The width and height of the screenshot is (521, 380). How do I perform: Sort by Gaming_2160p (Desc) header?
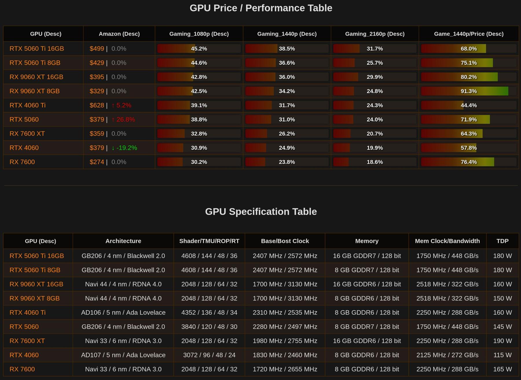375,34
